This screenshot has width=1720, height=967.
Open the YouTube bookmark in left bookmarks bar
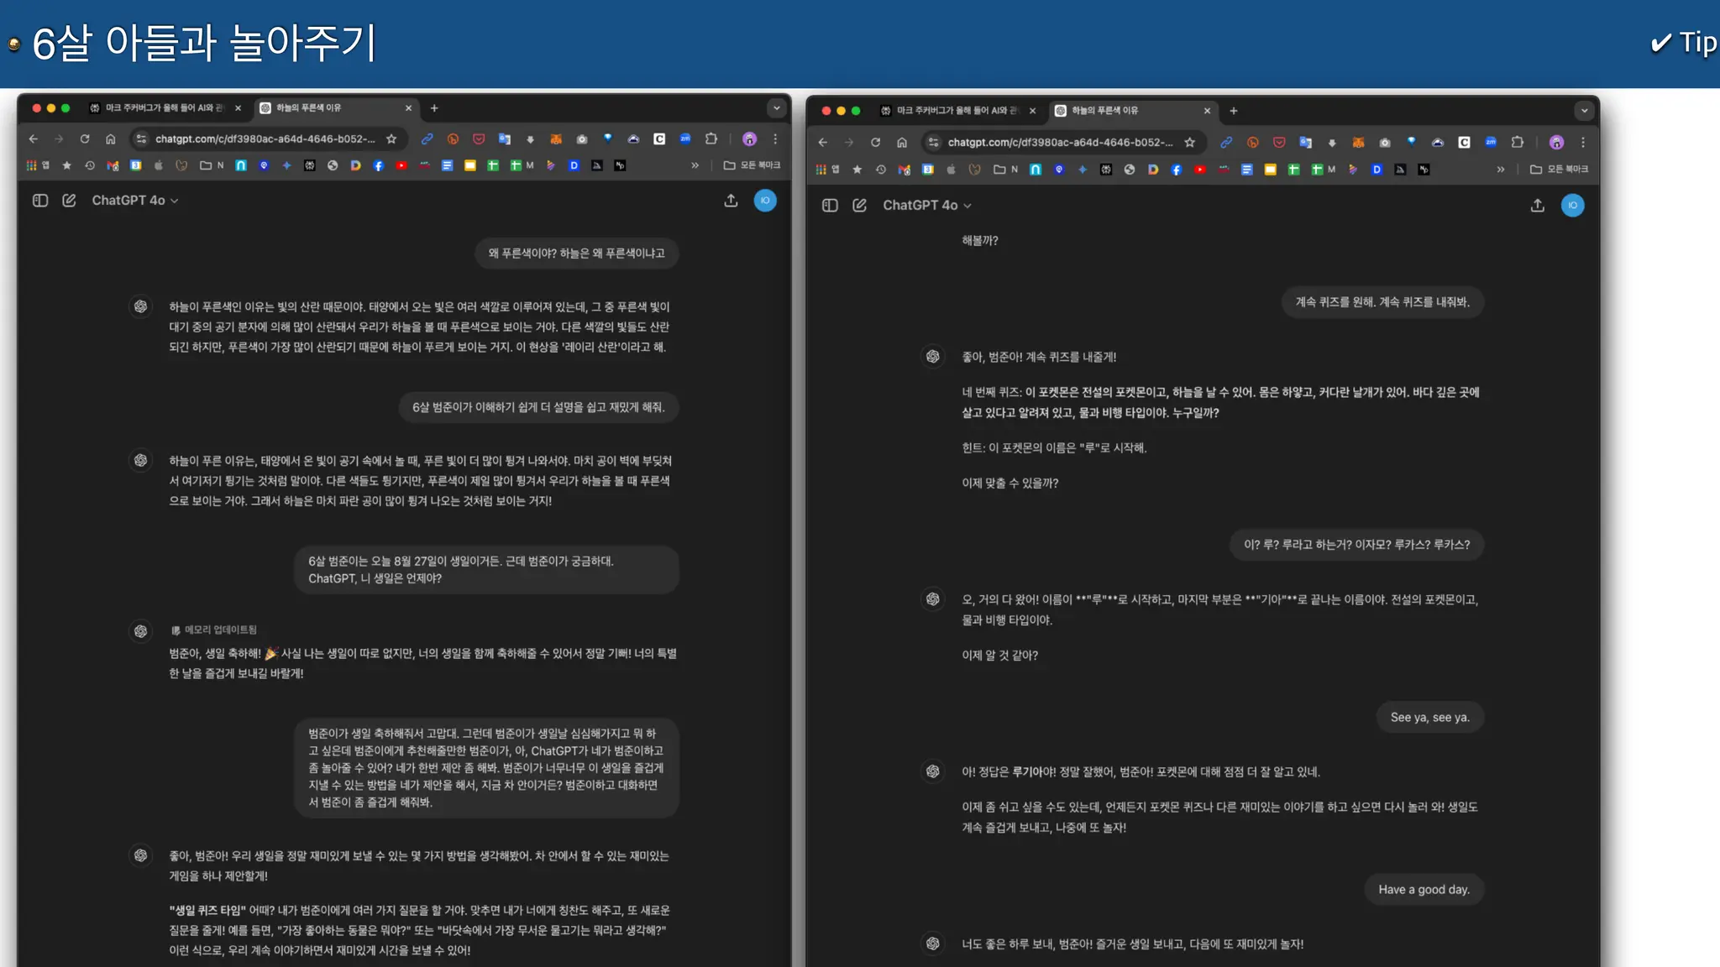[x=401, y=165]
